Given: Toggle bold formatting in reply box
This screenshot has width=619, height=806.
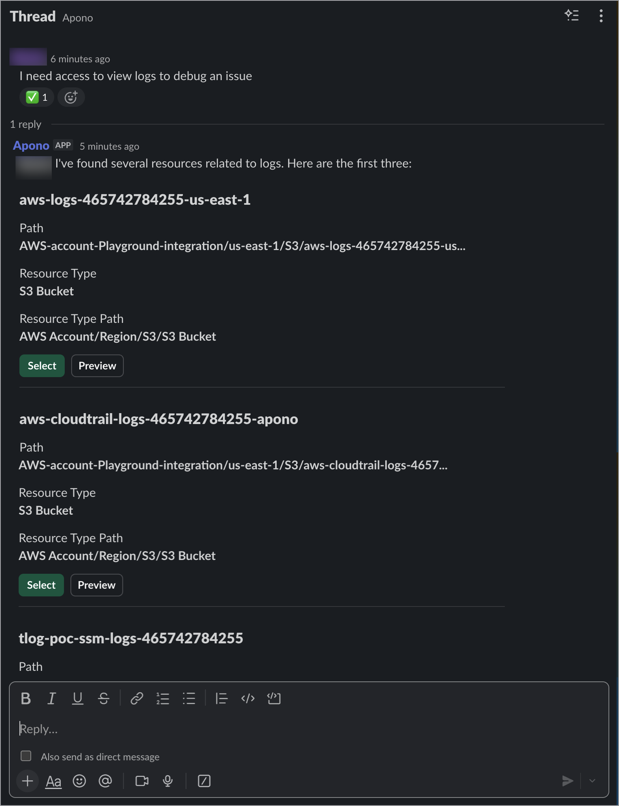Looking at the screenshot, I should [x=26, y=698].
